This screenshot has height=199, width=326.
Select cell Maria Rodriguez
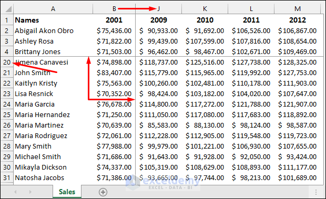tap(53, 135)
